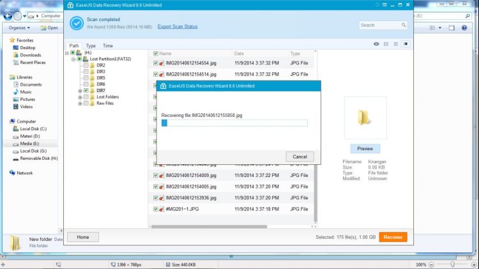Screen dimensions: 479x269
Task: Click the zoom slider handle in status bar
Action: [452, 265]
